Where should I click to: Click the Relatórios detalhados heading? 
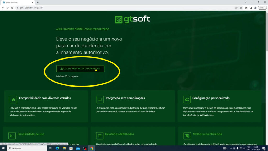120,134
